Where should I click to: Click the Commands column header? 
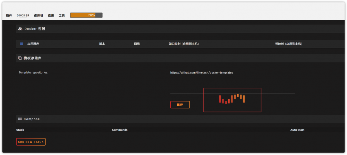coord(120,130)
